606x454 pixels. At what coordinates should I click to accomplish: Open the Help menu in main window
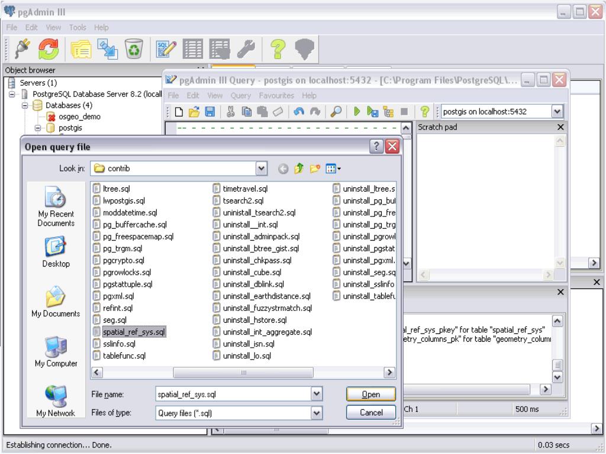(x=101, y=27)
